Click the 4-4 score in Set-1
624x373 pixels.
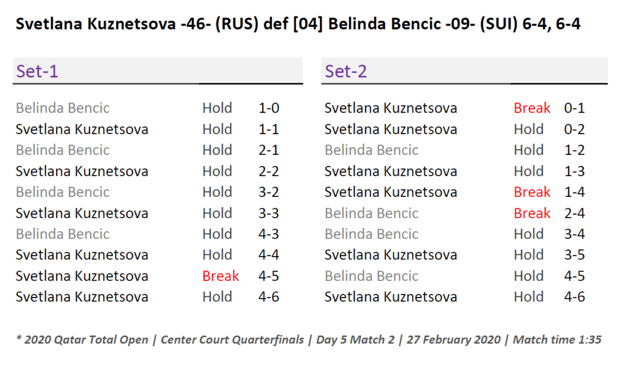pyautogui.click(x=269, y=255)
